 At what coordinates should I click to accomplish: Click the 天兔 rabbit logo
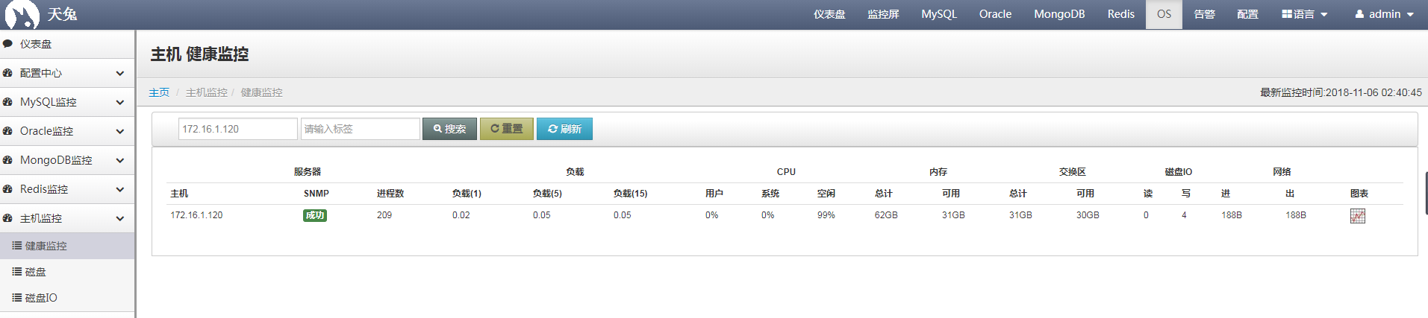[22, 14]
